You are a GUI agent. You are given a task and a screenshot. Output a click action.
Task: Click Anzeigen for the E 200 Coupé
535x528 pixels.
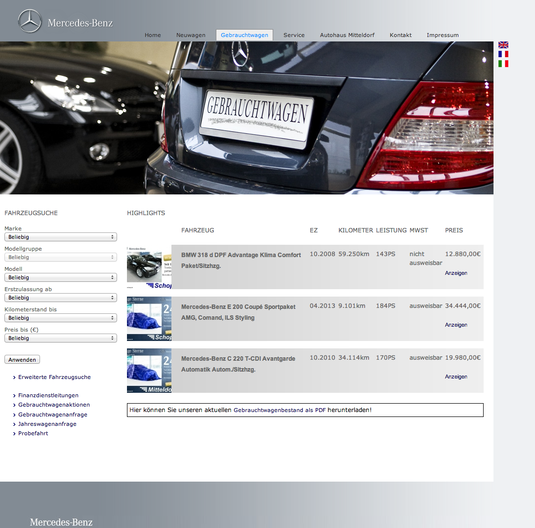coord(456,325)
